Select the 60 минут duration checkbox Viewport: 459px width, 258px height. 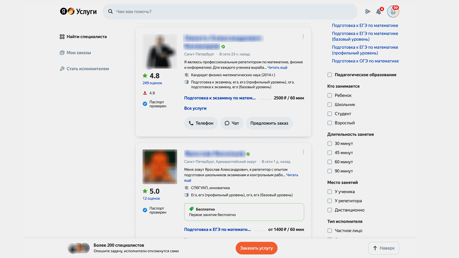point(330,162)
